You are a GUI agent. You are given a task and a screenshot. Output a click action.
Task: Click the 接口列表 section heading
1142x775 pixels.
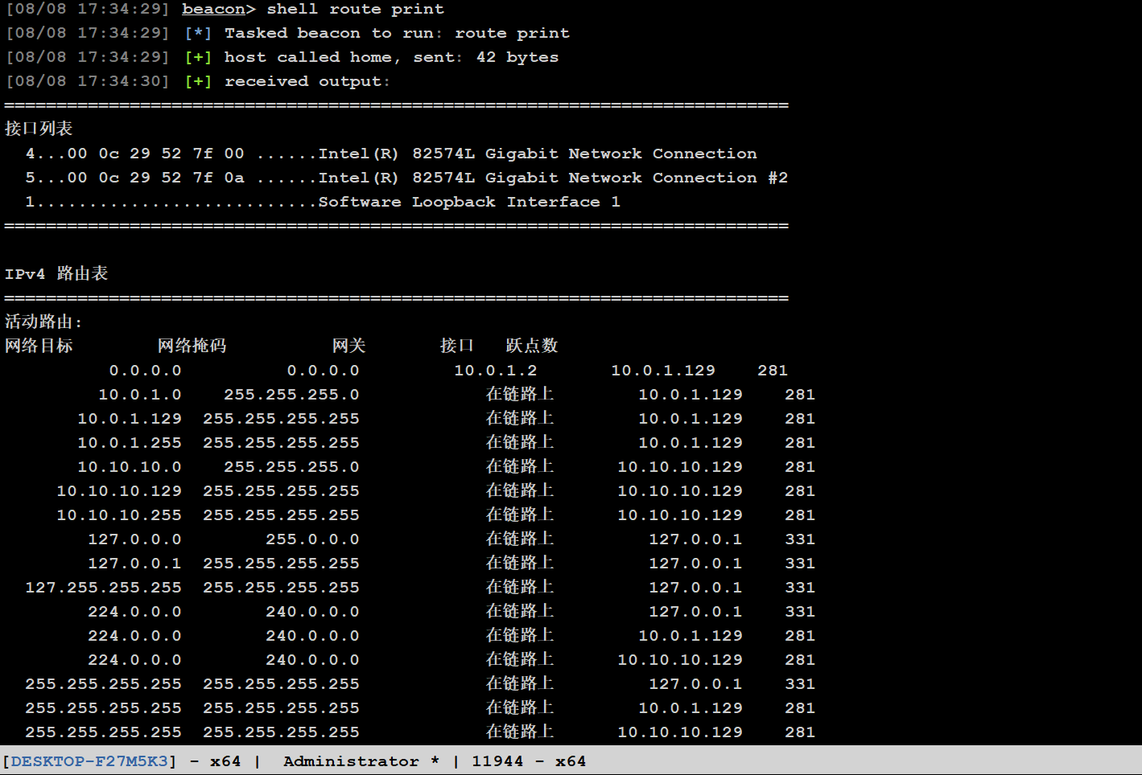click(x=39, y=129)
